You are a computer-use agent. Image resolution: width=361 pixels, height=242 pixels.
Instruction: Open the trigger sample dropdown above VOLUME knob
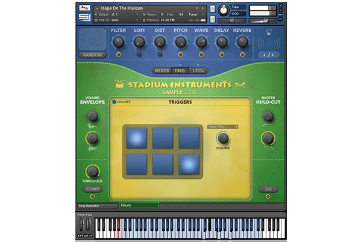(x=222, y=127)
